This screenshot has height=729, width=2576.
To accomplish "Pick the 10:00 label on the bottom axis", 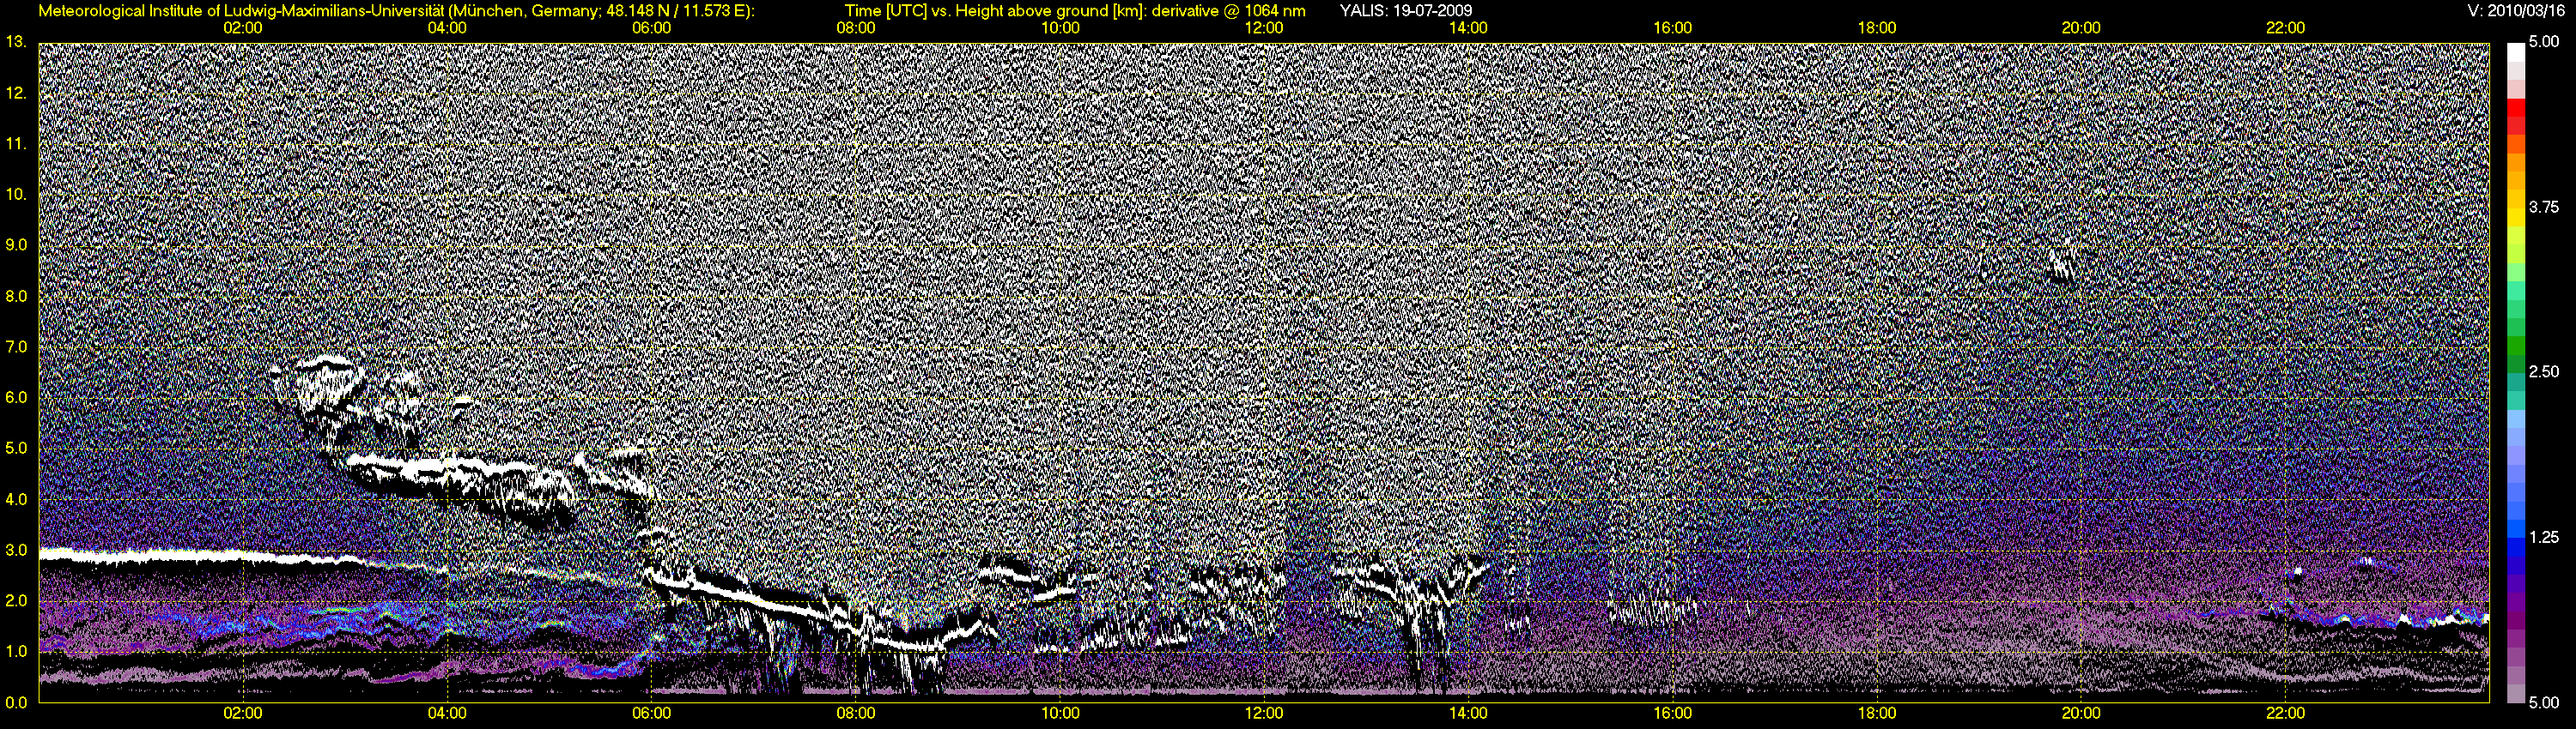I will [x=1060, y=713].
